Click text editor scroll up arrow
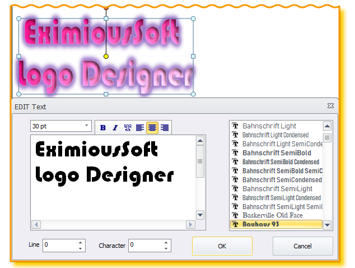Screen dimensions: 355x268 200,141
